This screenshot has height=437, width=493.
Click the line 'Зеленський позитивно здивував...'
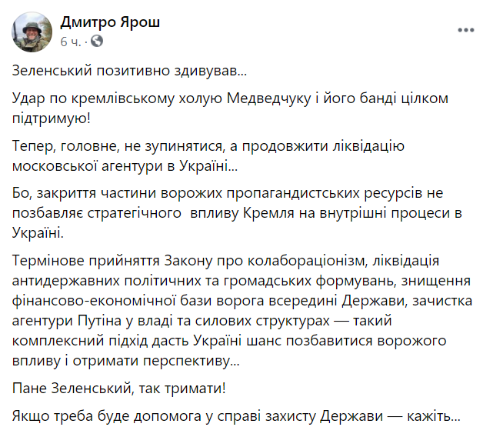pos(129,71)
